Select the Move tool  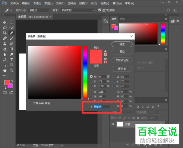coord(5,22)
